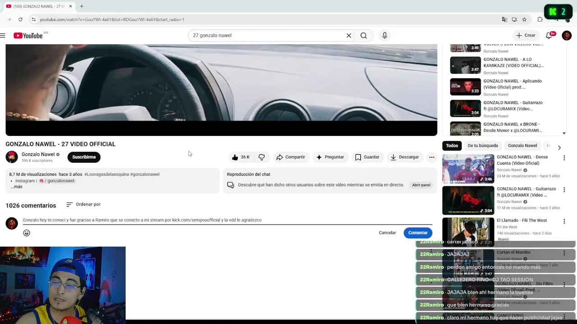
Task: Go forward in browser history
Action: point(9,19)
